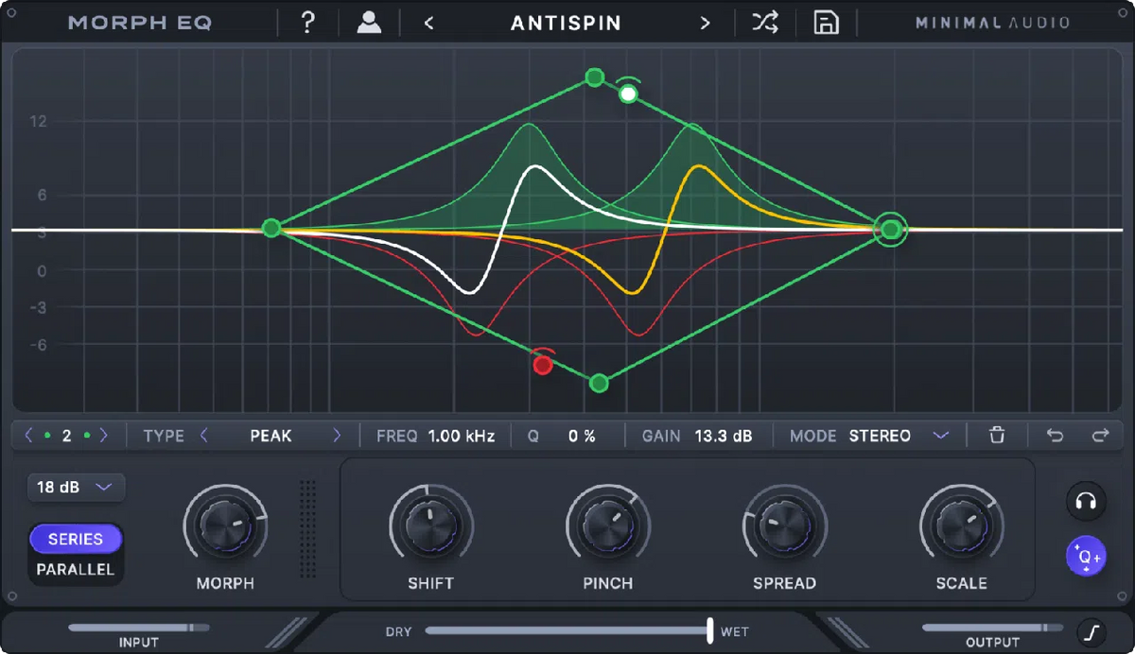Load the next preset with the right arrow
The height and width of the screenshot is (654, 1135).
tap(705, 22)
